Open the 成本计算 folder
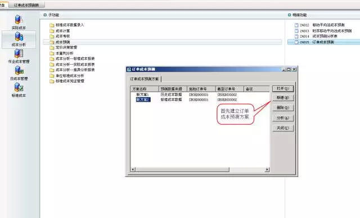The image size is (360, 218). 60,31
